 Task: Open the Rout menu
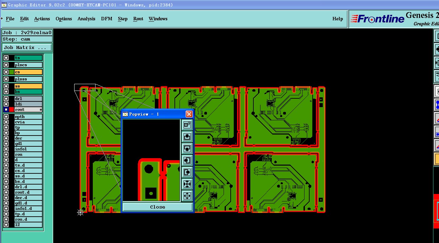tap(138, 19)
